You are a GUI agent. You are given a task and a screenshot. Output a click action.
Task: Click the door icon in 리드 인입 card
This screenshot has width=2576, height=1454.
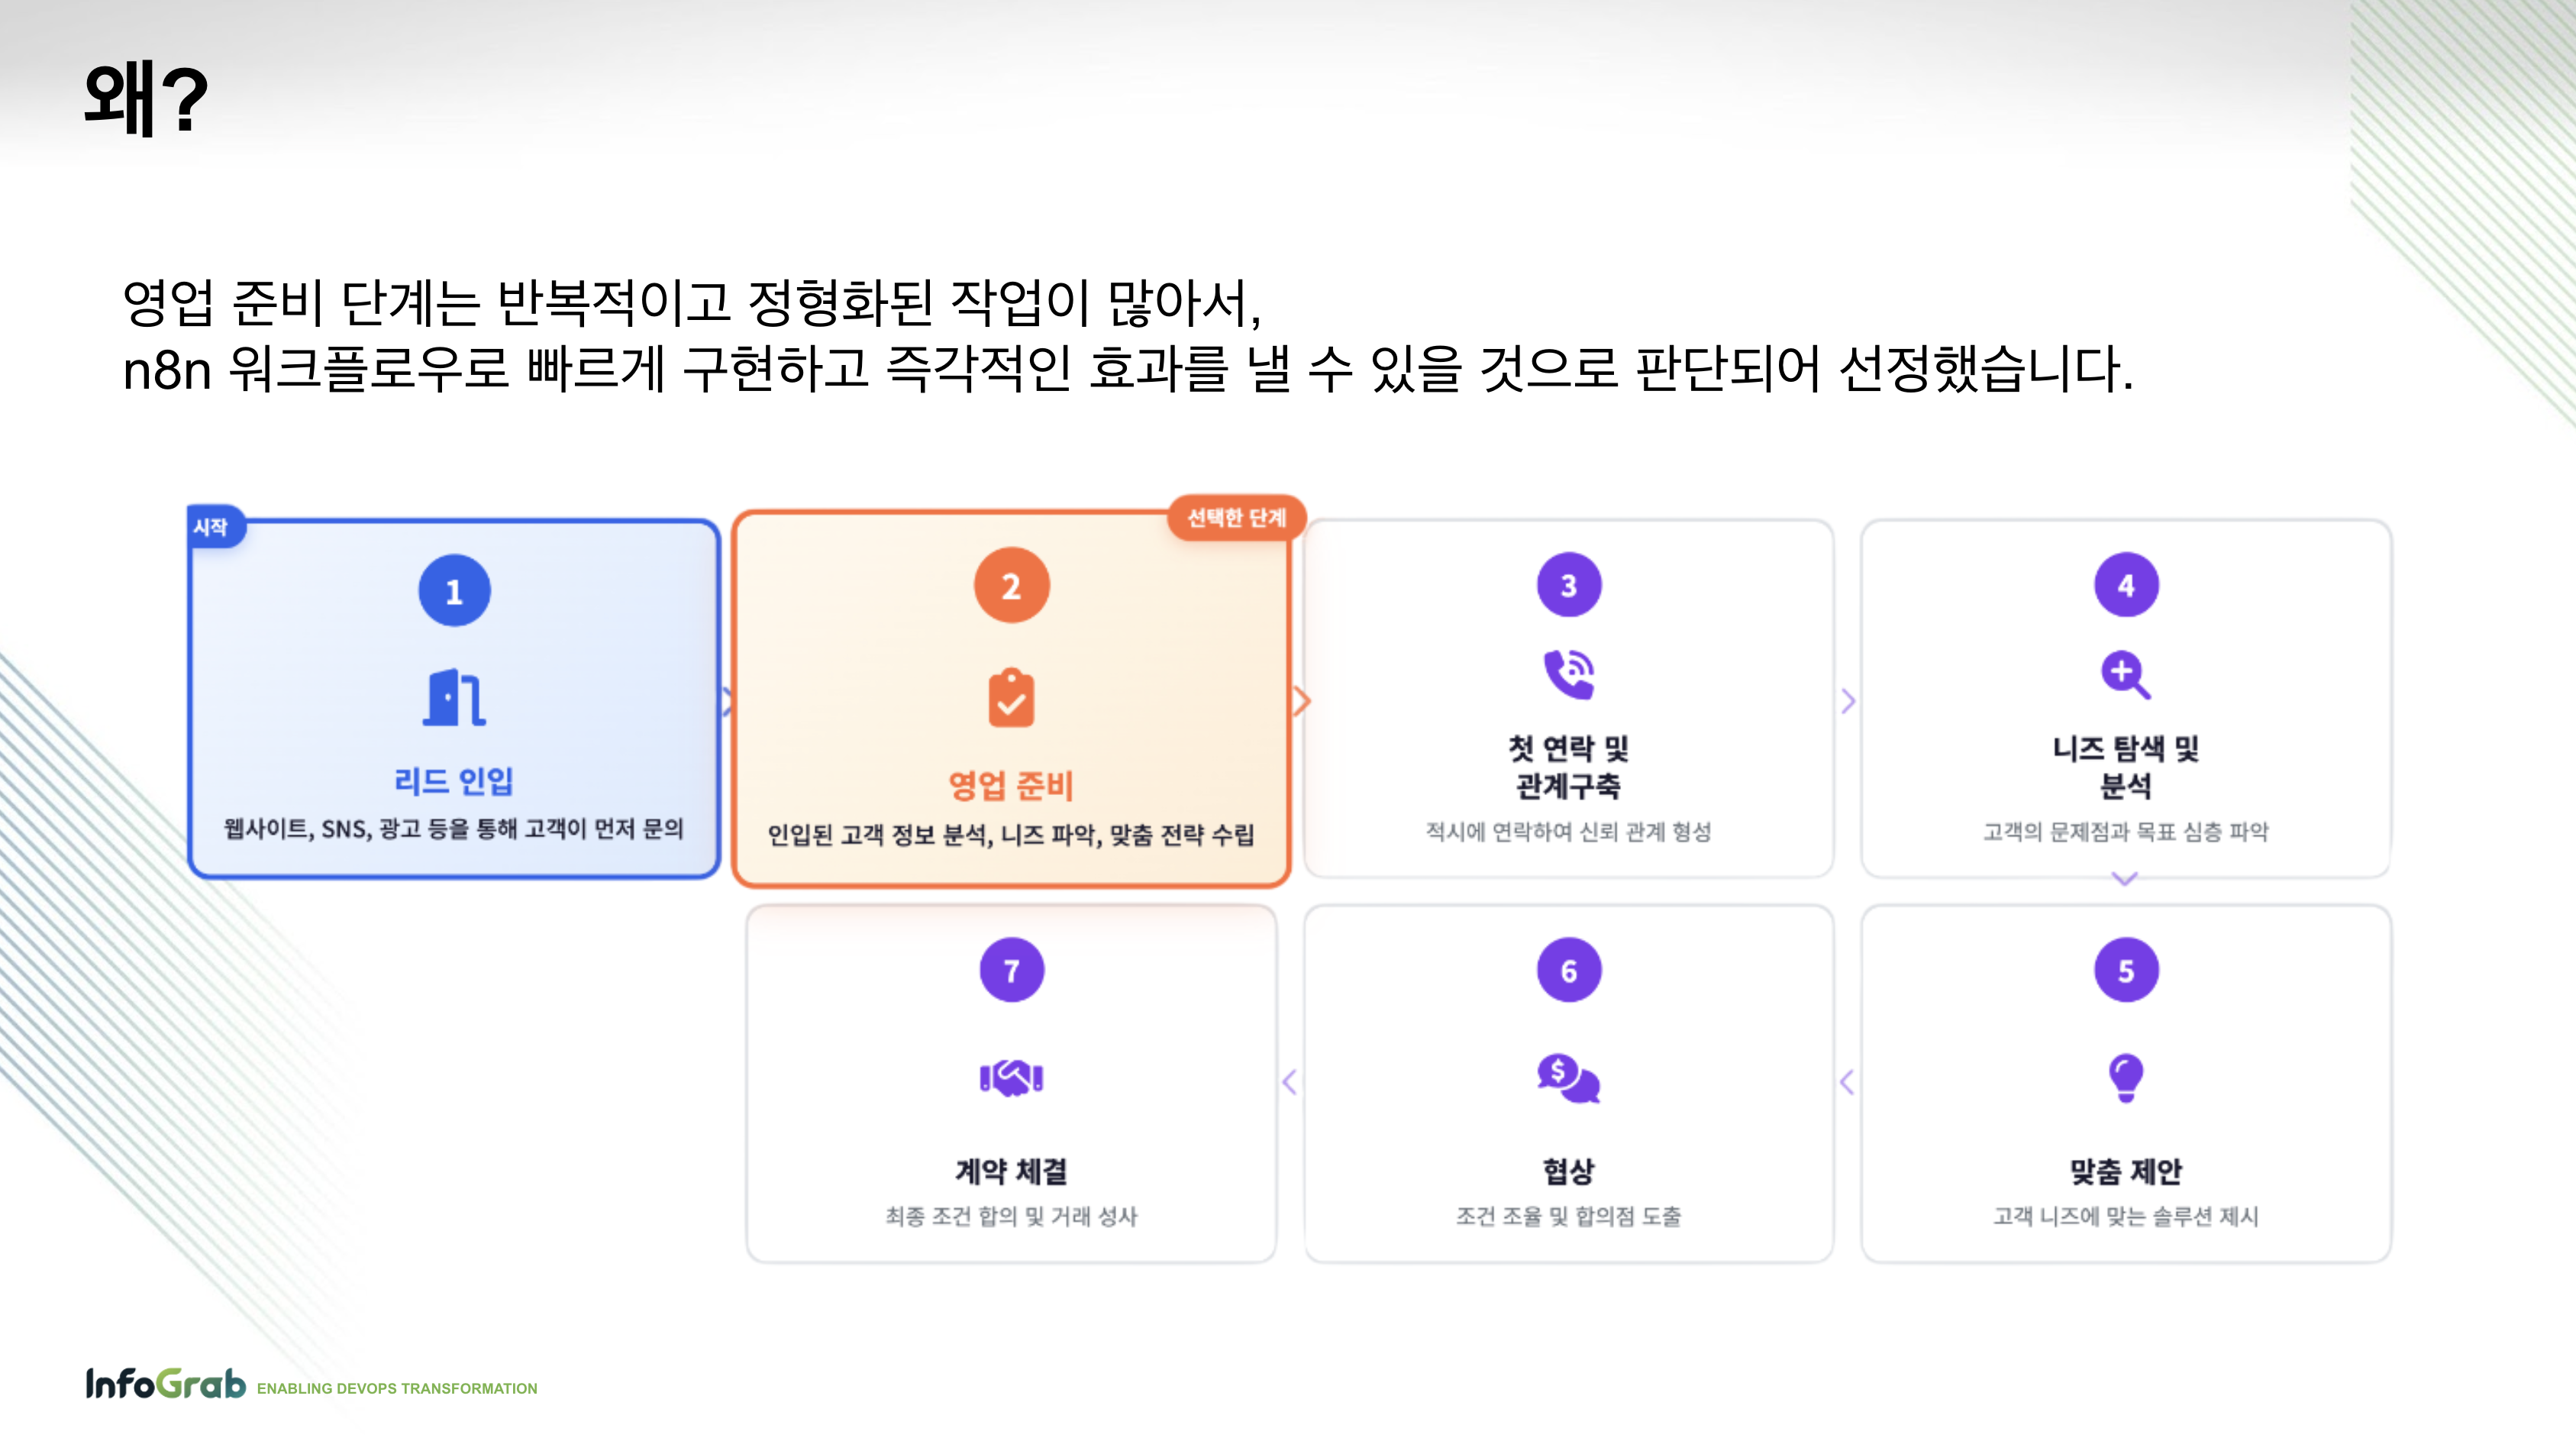454,697
